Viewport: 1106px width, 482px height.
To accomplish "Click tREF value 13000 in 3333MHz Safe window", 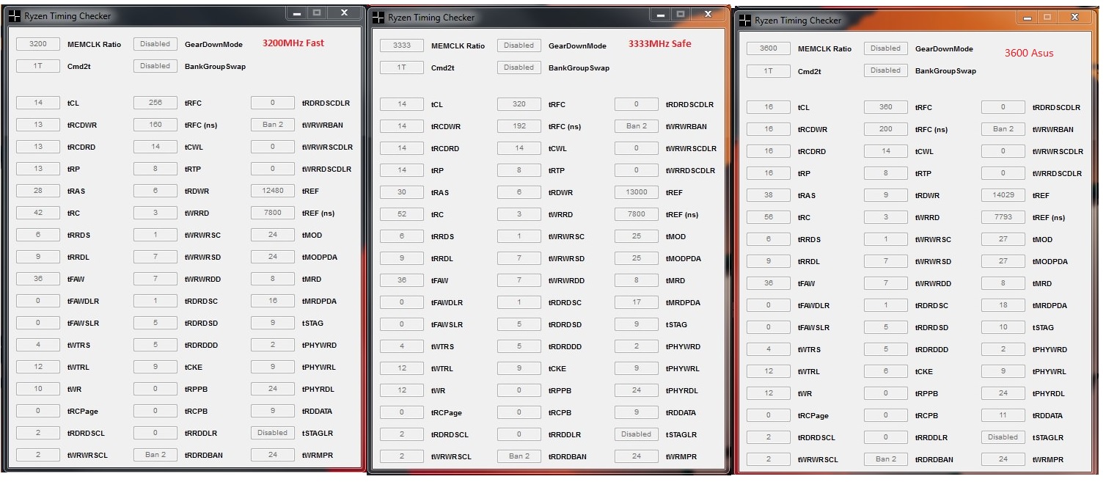I will (x=637, y=192).
